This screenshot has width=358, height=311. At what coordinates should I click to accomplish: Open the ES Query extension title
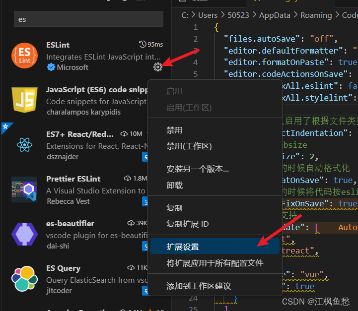(x=63, y=268)
